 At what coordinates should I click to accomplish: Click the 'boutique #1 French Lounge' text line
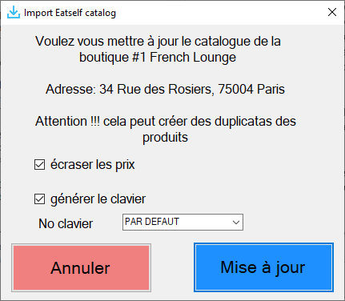(158, 57)
